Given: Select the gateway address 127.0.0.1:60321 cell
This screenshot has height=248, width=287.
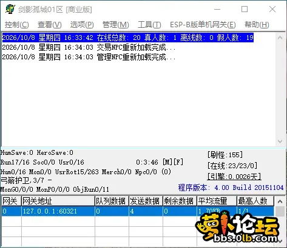Looking at the screenshot, I should pos(58,211).
